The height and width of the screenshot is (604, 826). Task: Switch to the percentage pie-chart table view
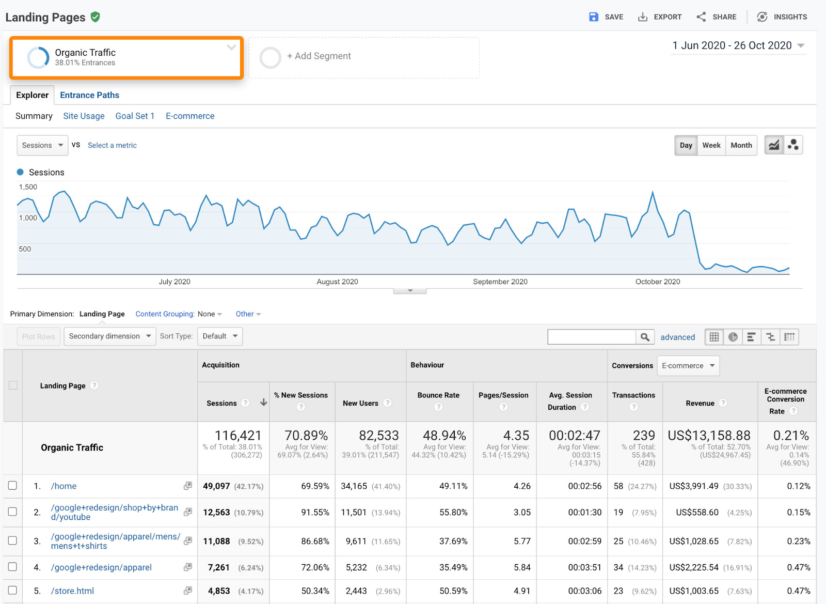pyautogui.click(x=733, y=337)
